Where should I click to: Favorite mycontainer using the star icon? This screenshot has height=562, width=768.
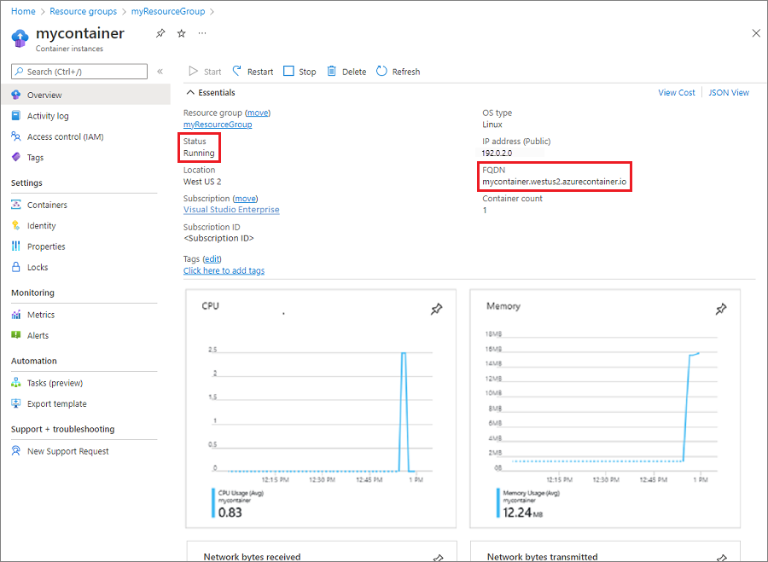[x=181, y=34]
